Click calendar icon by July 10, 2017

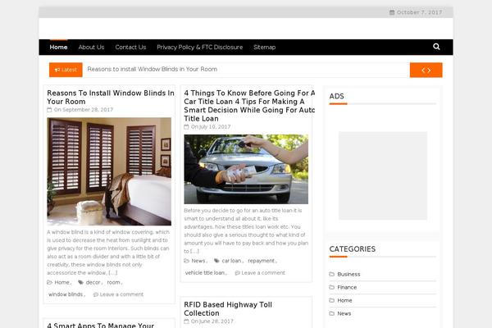point(186,127)
